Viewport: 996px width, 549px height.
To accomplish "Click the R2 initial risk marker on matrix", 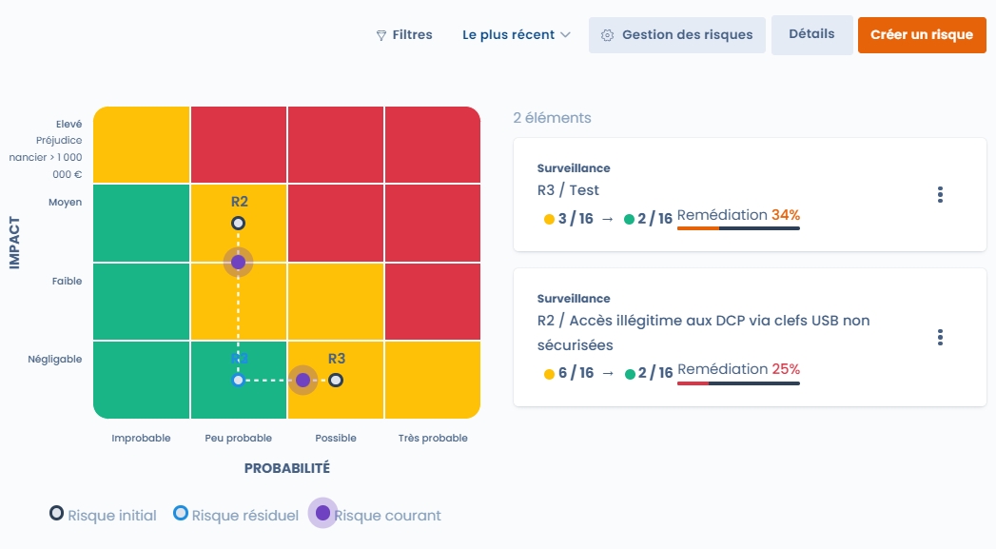I will (238, 224).
